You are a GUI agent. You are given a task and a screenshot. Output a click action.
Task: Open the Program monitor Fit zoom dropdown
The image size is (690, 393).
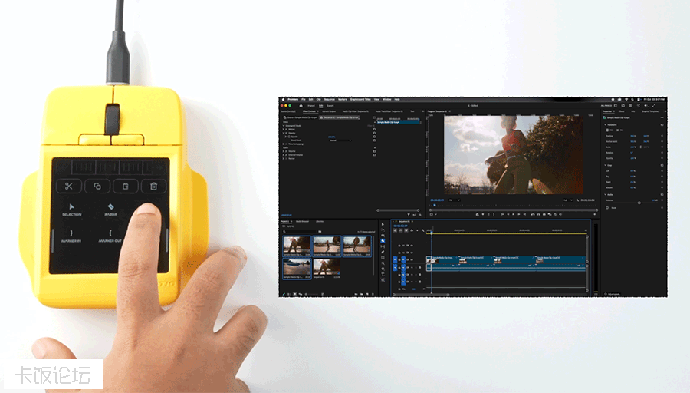454,200
